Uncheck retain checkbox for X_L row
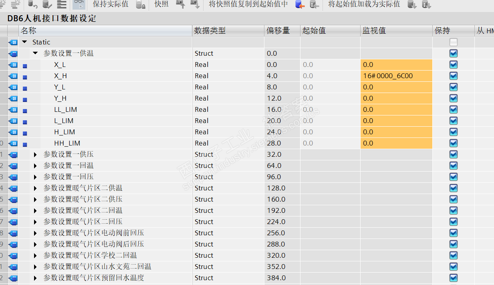This screenshot has height=285, width=494. tap(454, 65)
